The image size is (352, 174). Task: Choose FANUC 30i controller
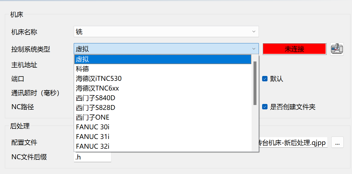coord(163,127)
